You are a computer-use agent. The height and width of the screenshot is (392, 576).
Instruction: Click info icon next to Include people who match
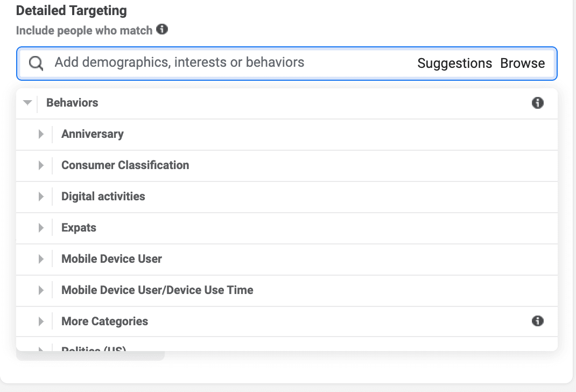(162, 30)
